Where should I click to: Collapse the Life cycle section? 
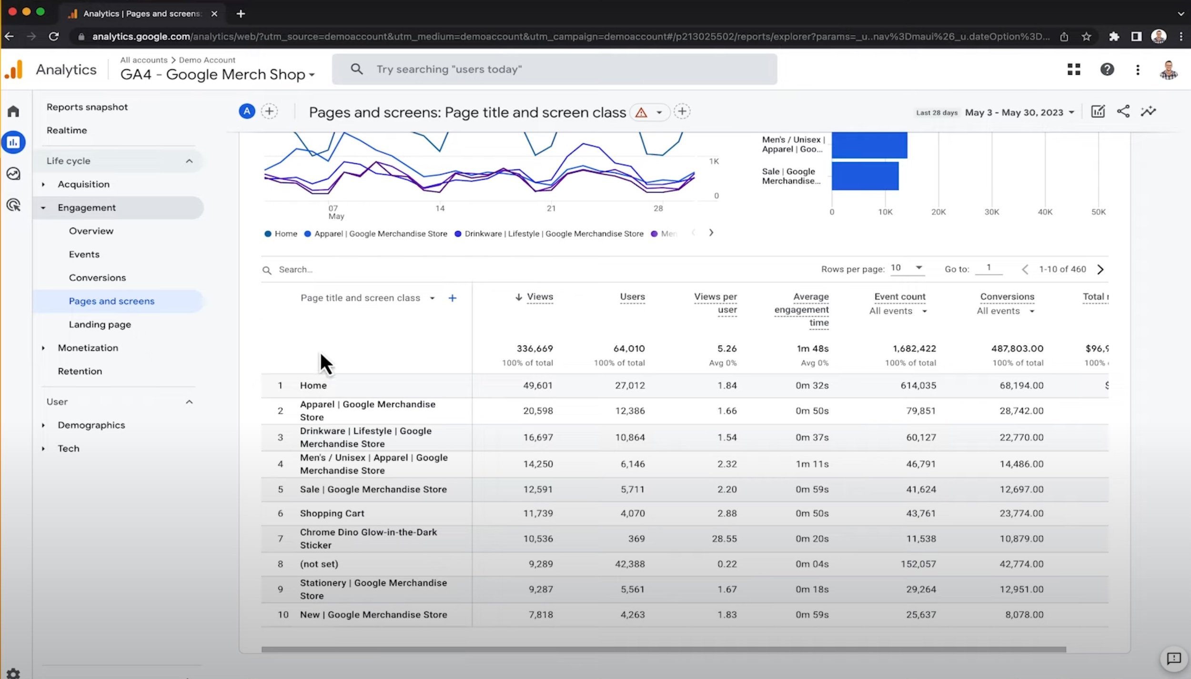[x=189, y=161]
